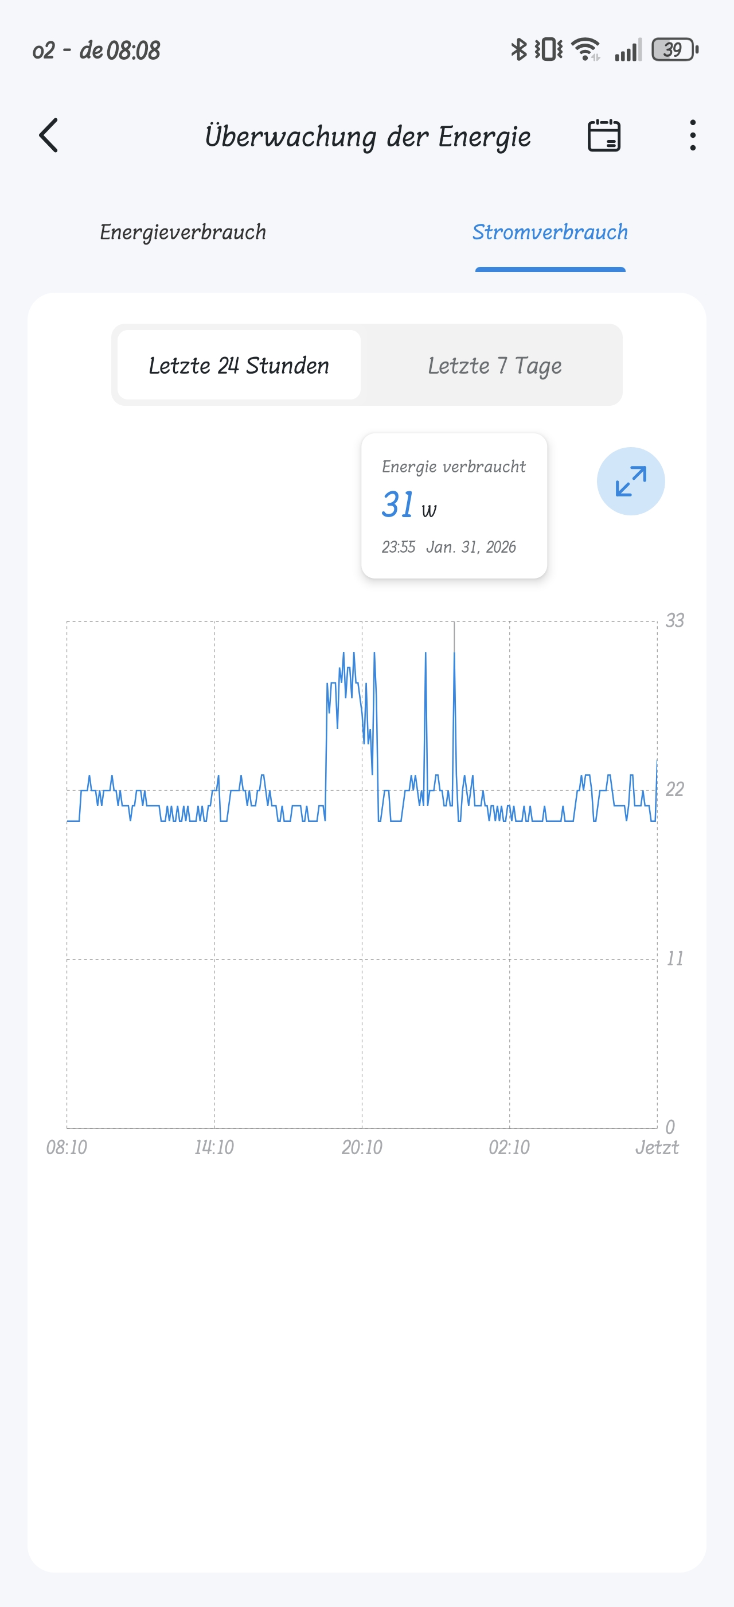Open the calendar date picker icon
Viewport: 734px width, 1607px height.
click(x=604, y=135)
